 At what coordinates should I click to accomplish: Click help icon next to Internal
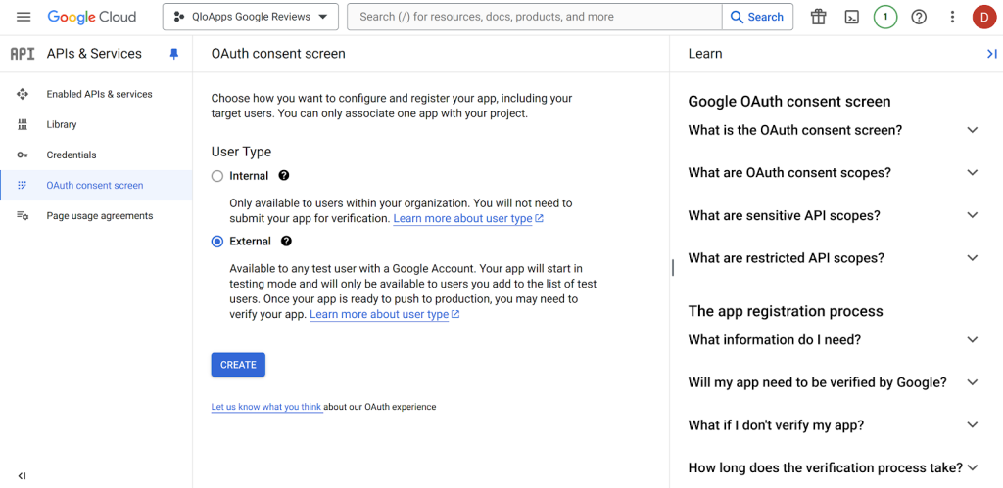coord(284,176)
